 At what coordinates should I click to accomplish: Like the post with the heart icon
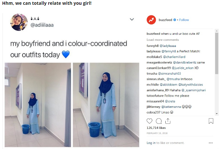[149, 121]
